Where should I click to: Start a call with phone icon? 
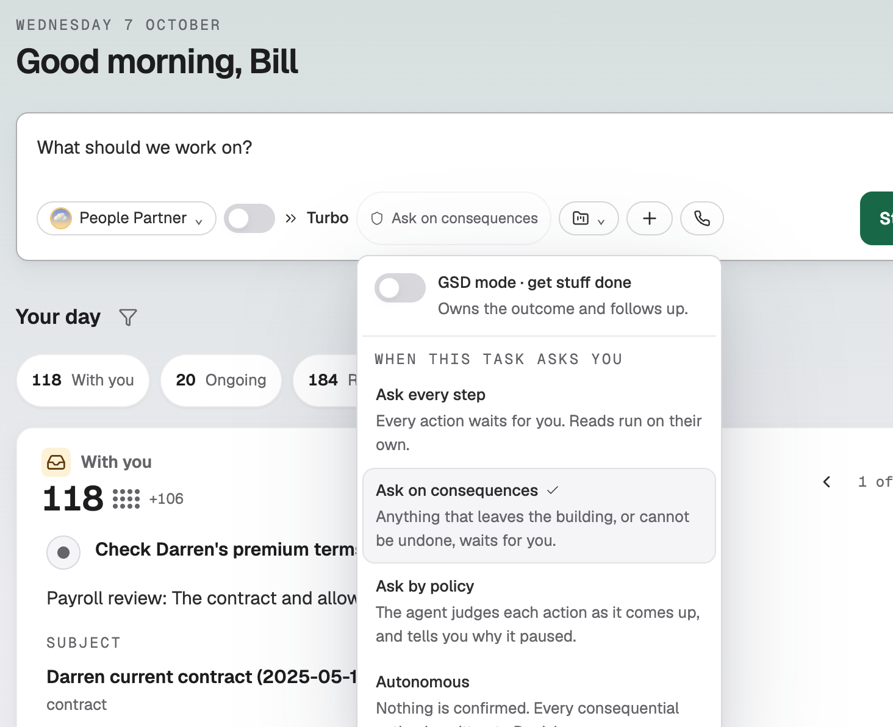[702, 218]
